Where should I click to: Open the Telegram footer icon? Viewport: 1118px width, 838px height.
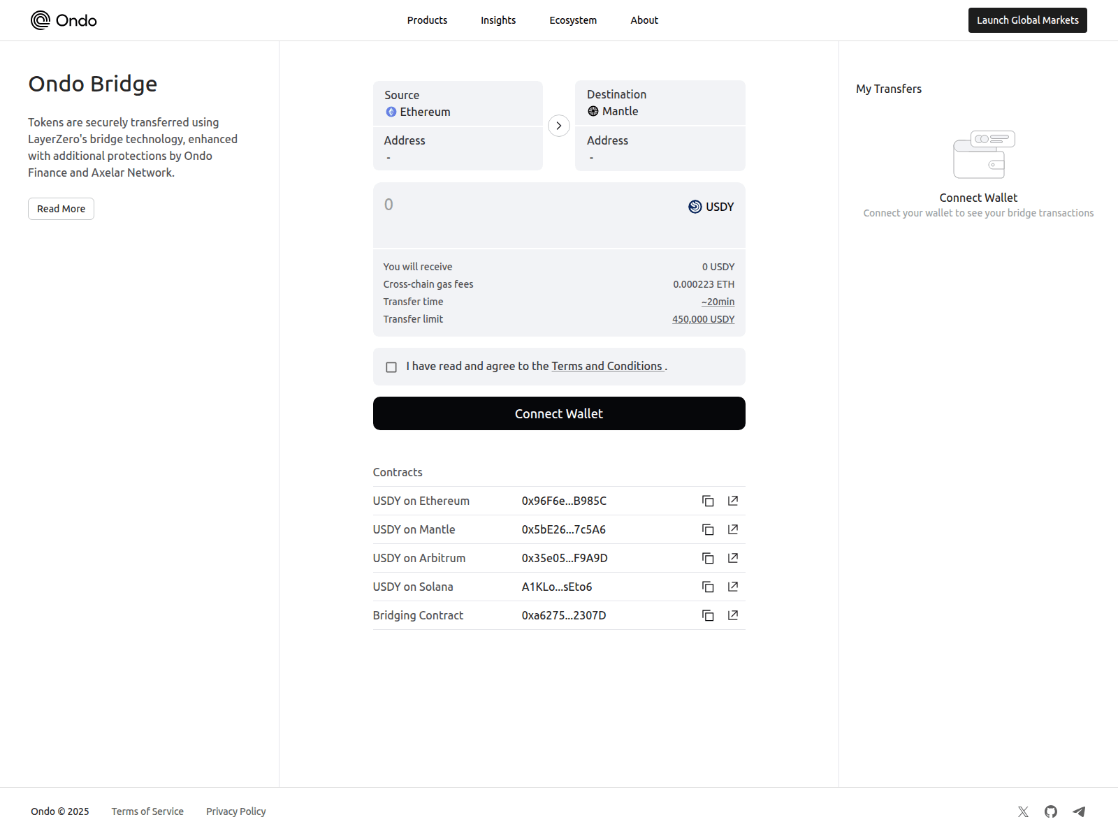pyautogui.click(x=1079, y=811)
